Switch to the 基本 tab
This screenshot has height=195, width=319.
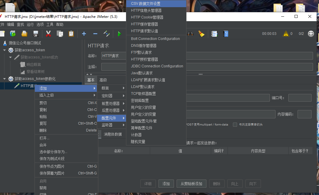[x=91, y=80]
